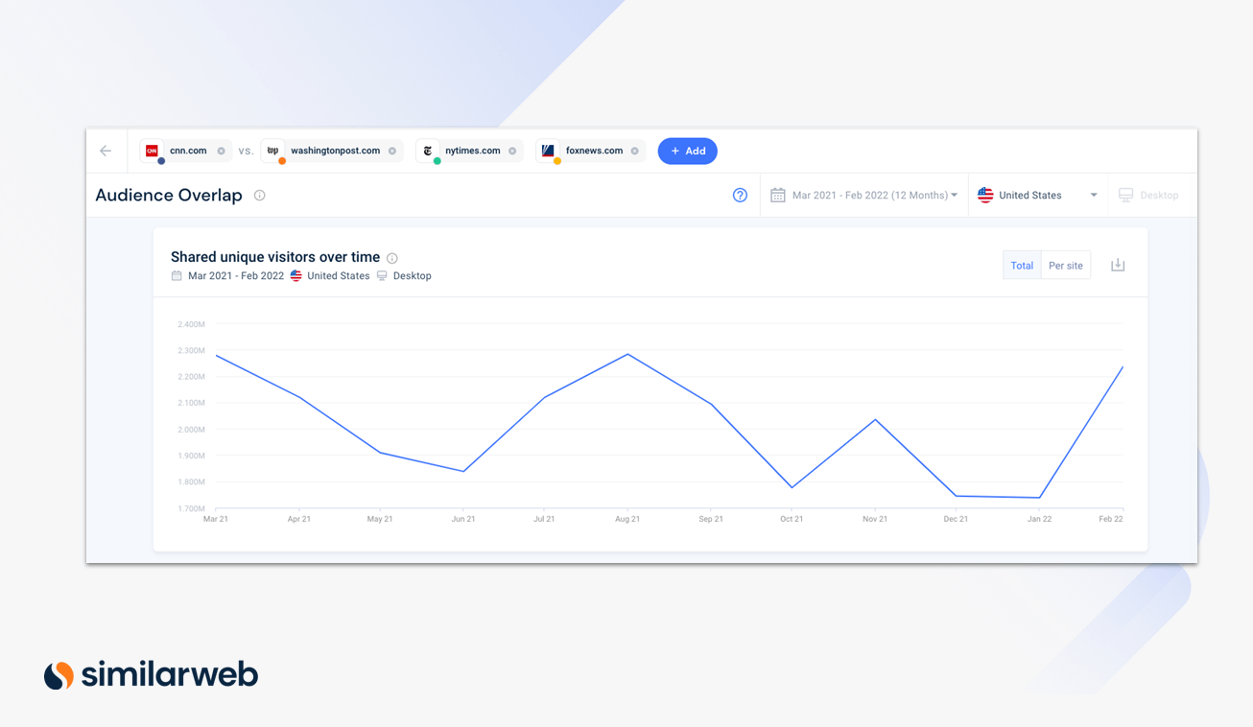The width and height of the screenshot is (1253, 727).
Task: Click the United States flag icon
Action: (985, 195)
